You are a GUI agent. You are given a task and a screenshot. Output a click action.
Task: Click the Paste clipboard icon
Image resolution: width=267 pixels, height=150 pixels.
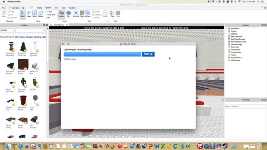4,14
